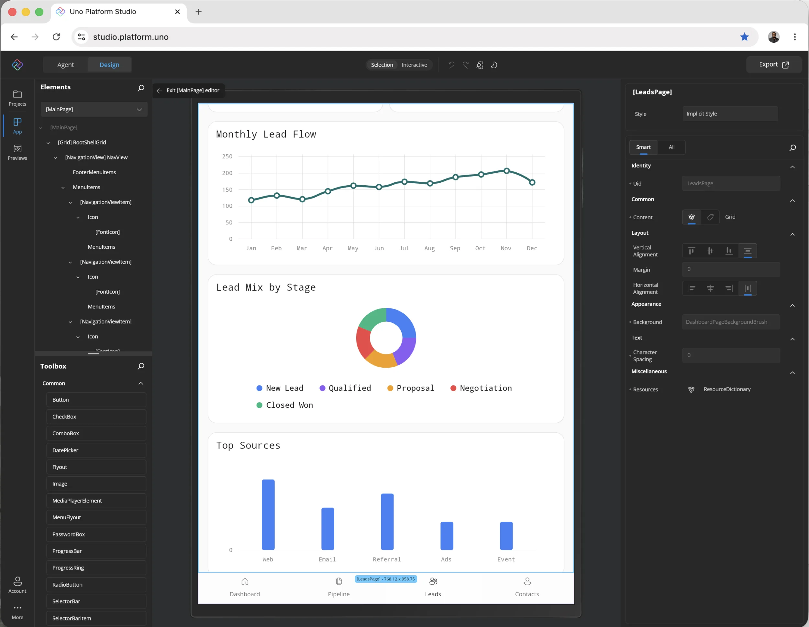Open Chrome three-dot menu

[794, 37]
